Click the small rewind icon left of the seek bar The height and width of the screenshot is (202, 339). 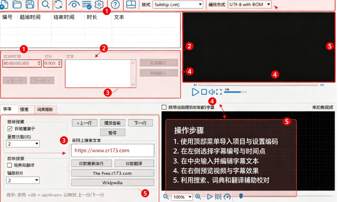click(x=195, y=85)
